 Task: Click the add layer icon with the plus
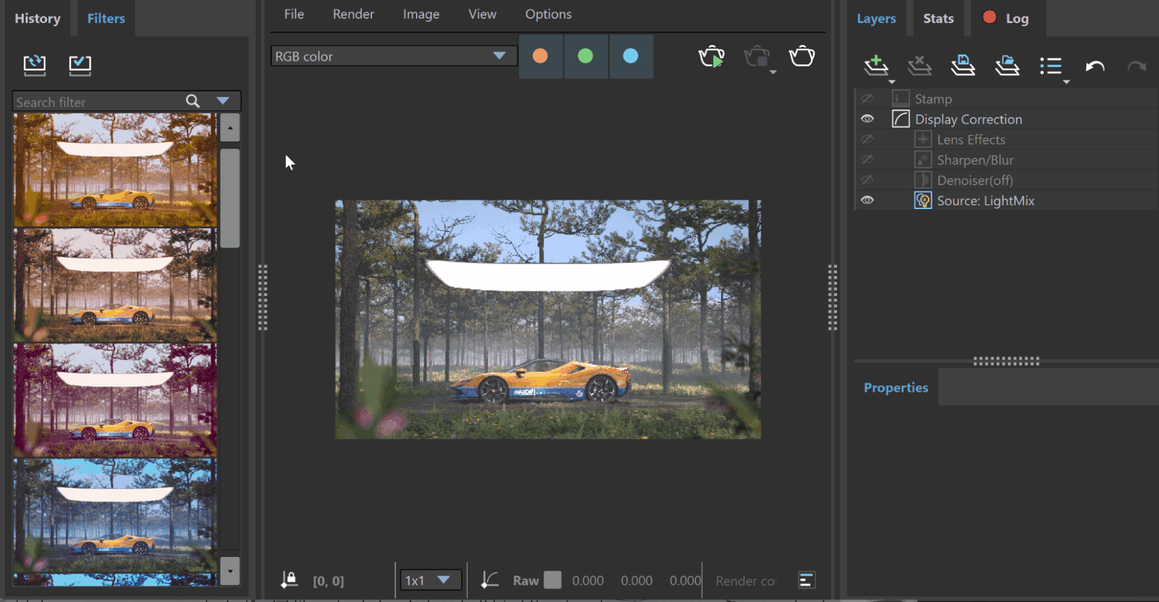(876, 65)
